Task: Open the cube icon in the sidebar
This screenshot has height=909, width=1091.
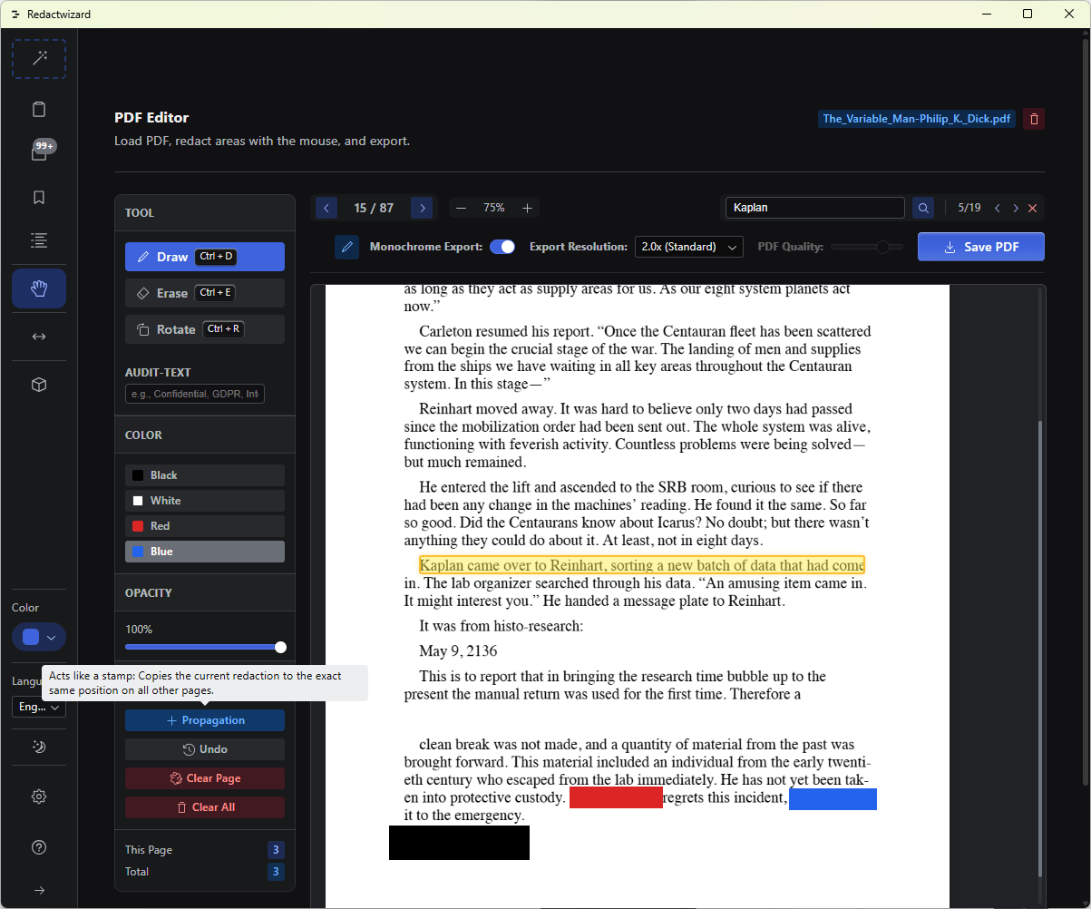Action: [x=39, y=385]
